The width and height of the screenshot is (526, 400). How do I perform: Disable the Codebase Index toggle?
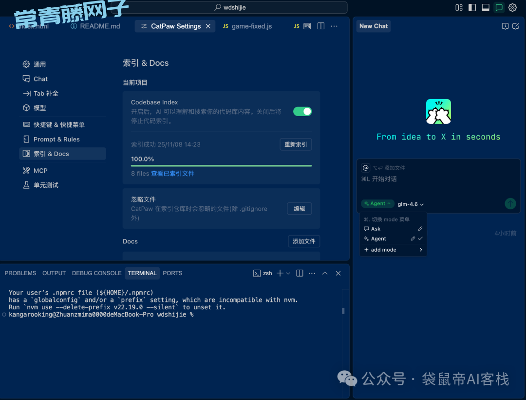coord(302,111)
